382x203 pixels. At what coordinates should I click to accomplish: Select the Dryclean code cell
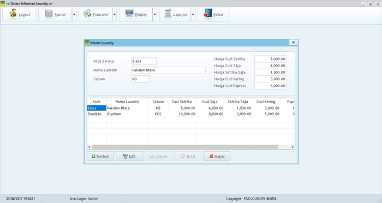click(97, 114)
